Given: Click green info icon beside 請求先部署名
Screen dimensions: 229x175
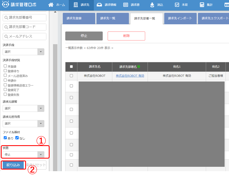Looking at the screenshot, I should click(139, 66).
